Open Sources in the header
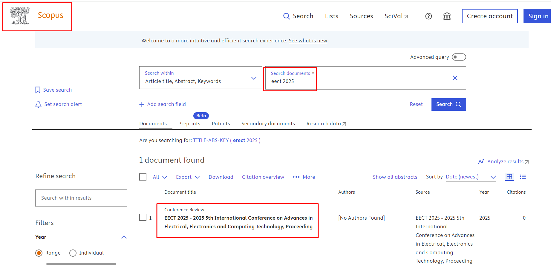This screenshot has height=265, width=551. point(361,16)
